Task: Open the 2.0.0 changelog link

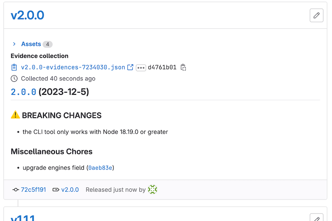Action: (23, 91)
